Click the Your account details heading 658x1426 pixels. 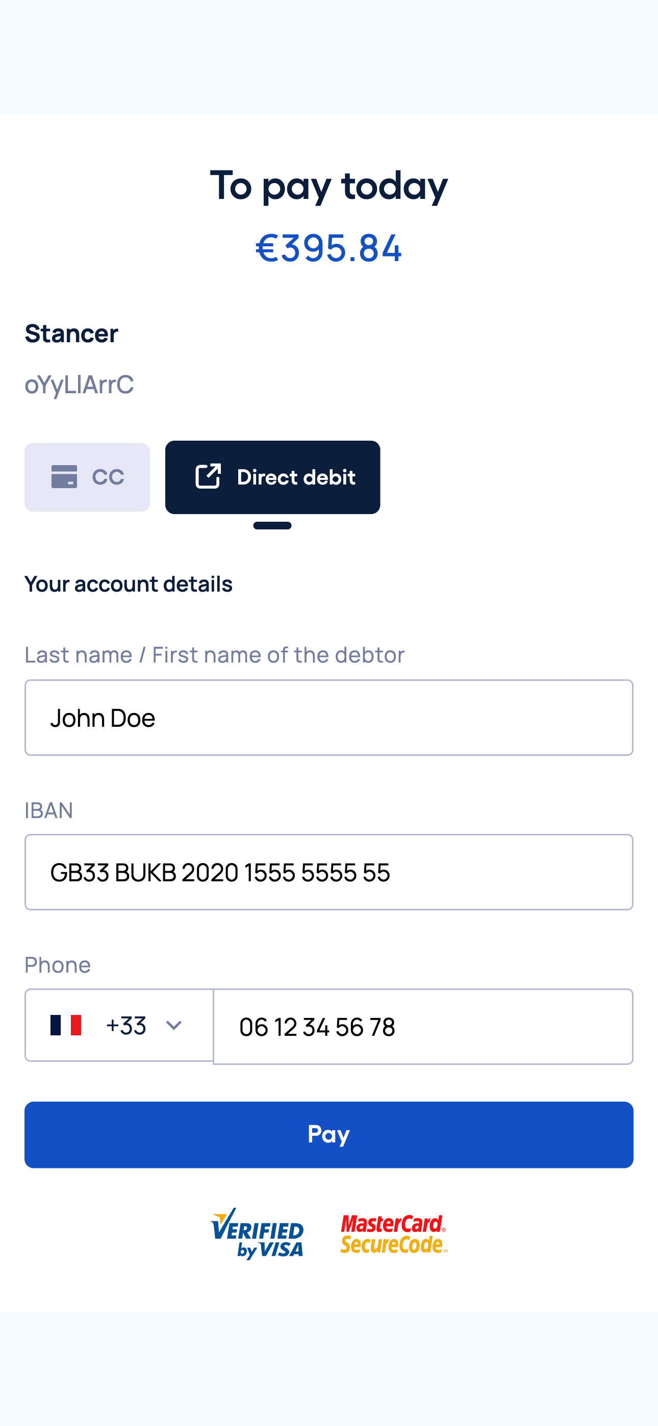(129, 584)
